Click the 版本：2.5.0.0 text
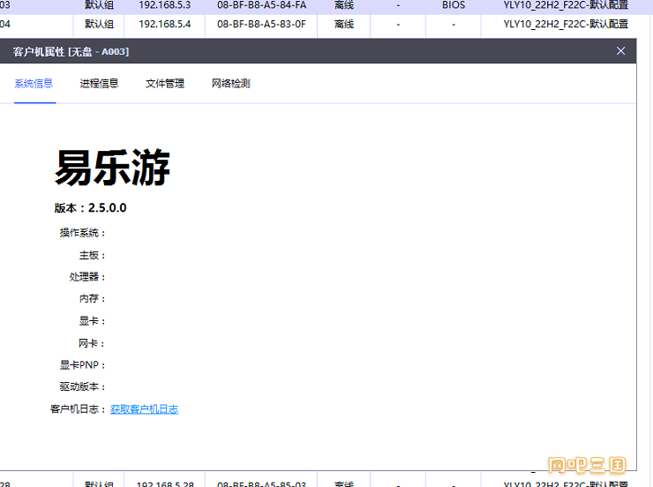653x487 pixels. (x=90, y=207)
